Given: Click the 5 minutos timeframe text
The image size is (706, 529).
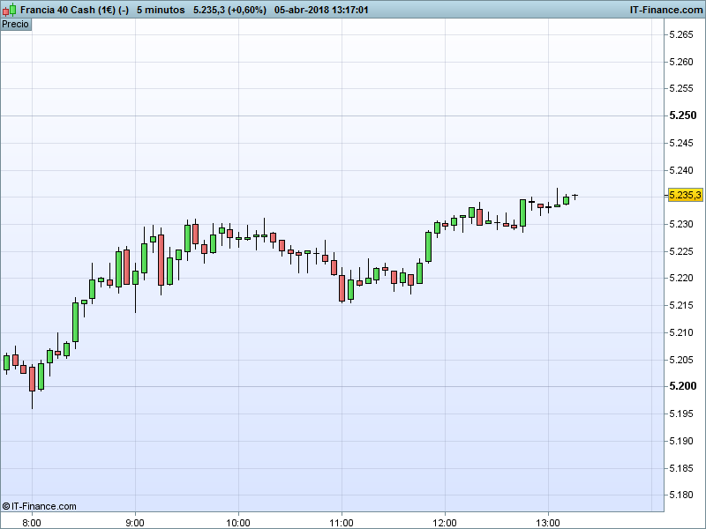Looking at the screenshot, I should click(x=161, y=10).
